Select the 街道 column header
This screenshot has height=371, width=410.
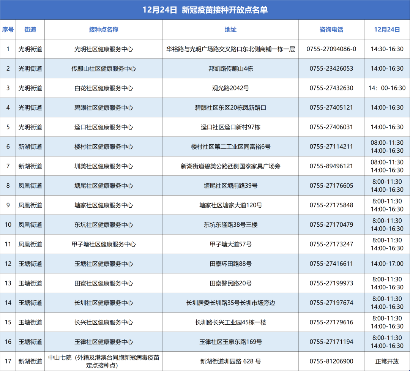(x=30, y=30)
